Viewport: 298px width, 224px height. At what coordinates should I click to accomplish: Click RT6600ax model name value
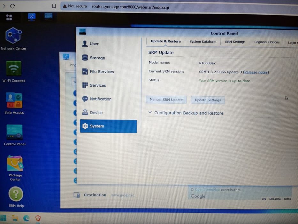pos(207,63)
